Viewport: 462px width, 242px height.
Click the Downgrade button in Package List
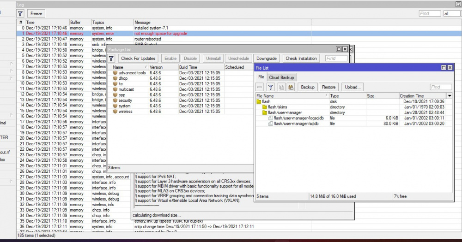(267, 59)
